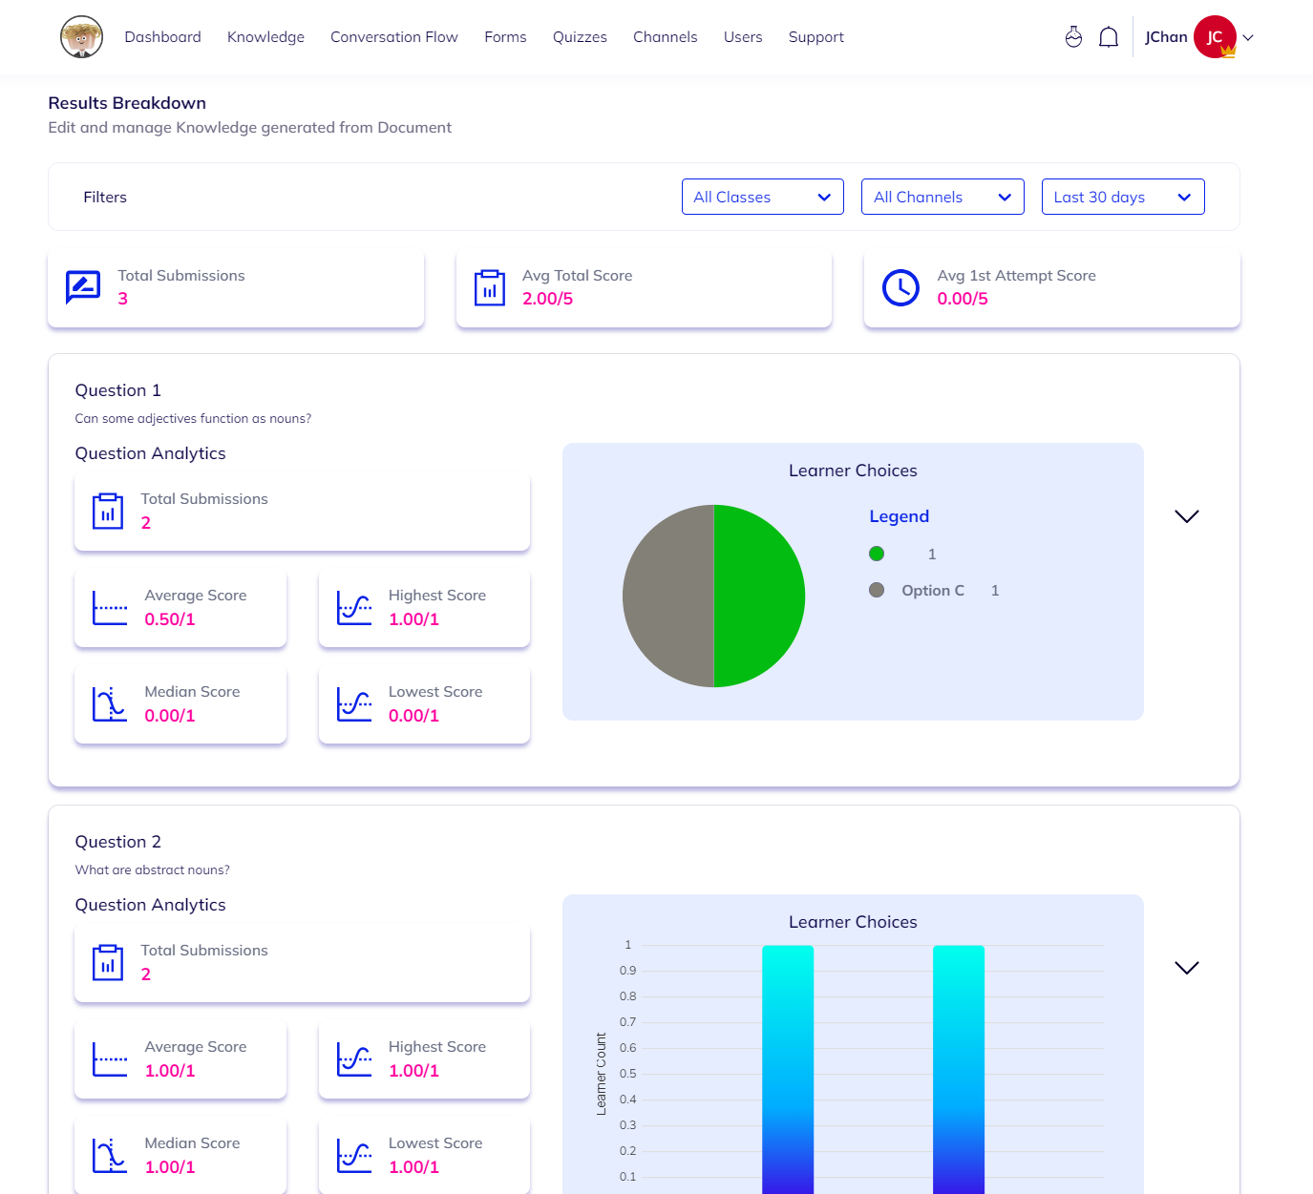1313x1194 pixels.
Task: Open the flask lab icon in header
Action: click(x=1073, y=37)
